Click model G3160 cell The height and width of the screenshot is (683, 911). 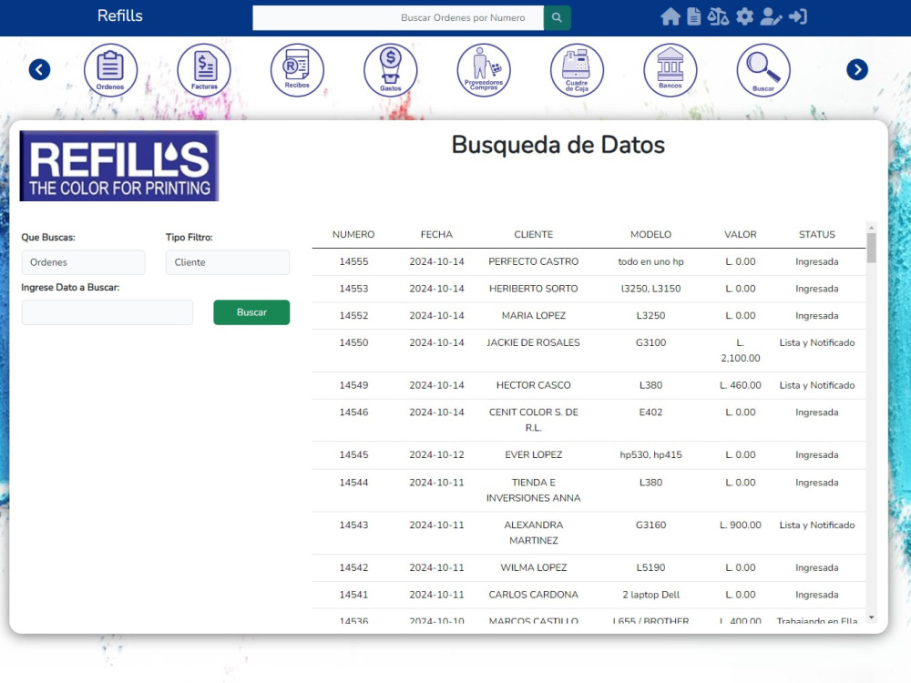coord(650,525)
